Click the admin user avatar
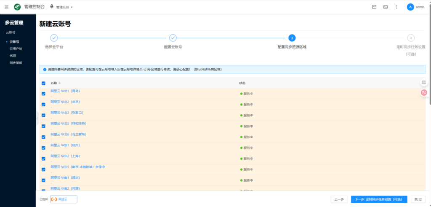Image resolution: width=431 pixels, height=207 pixels. click(x=410, y=7)
